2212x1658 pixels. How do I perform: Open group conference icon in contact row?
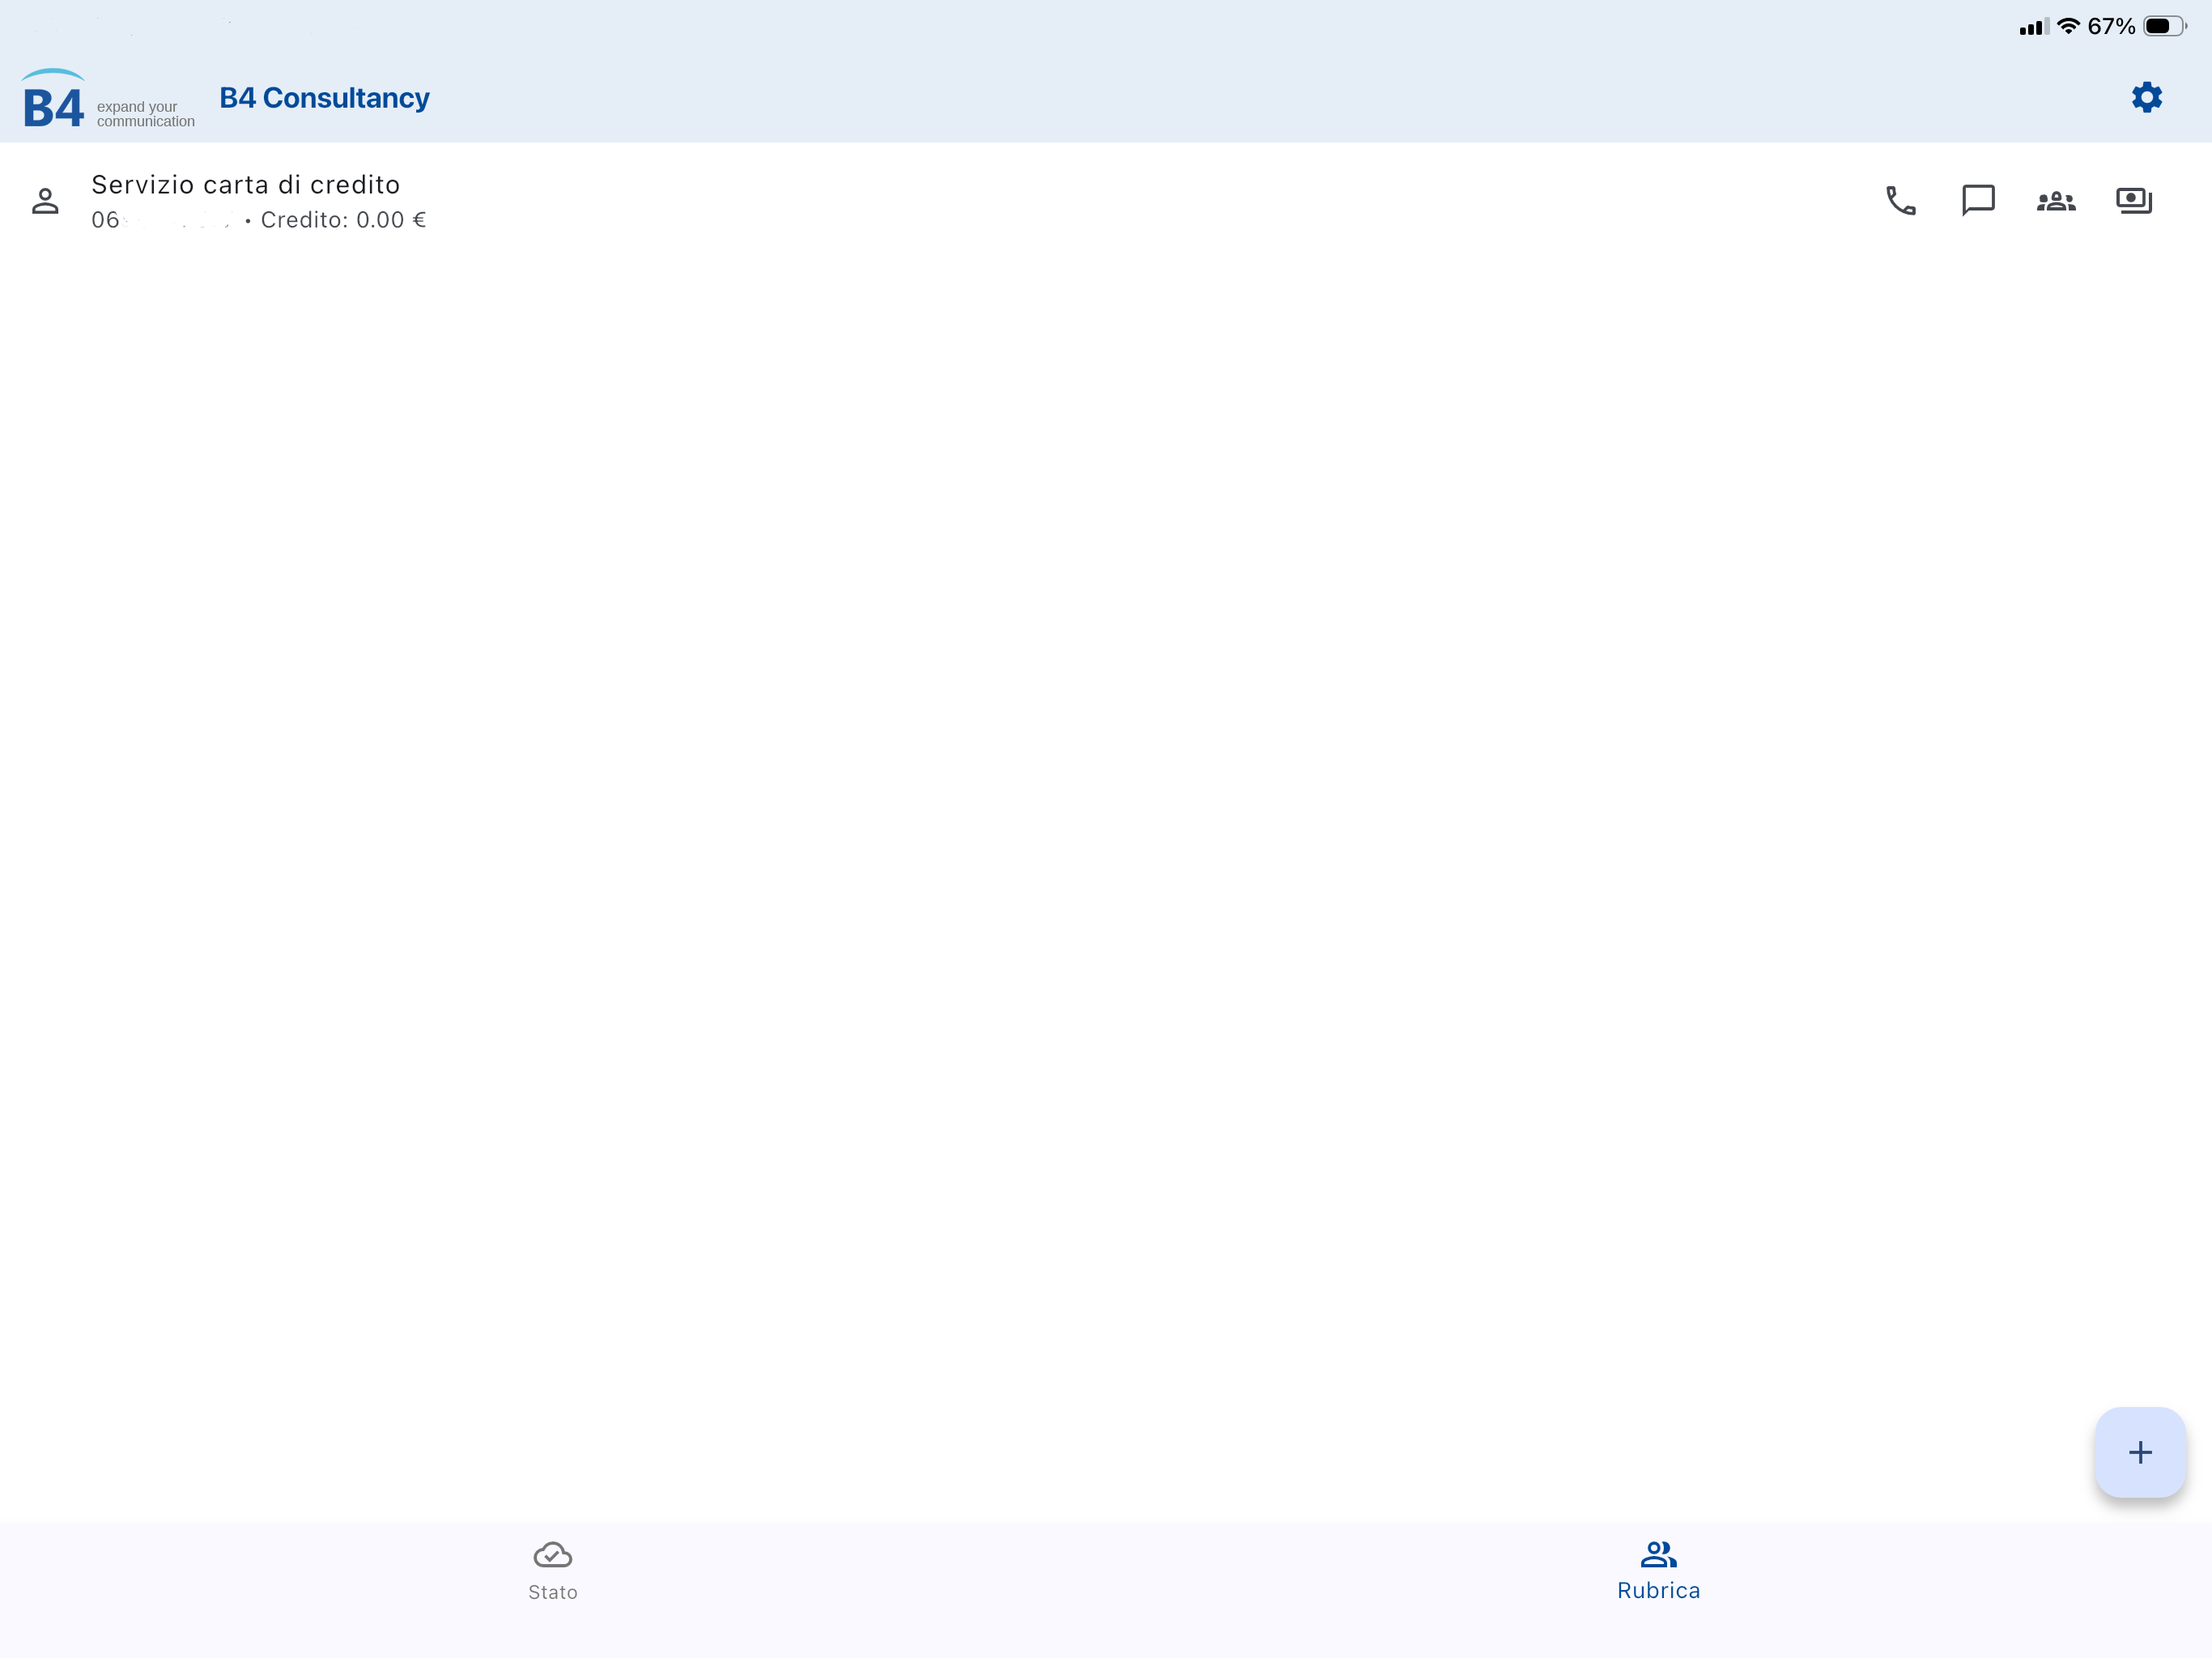(x=2056, y=201)
